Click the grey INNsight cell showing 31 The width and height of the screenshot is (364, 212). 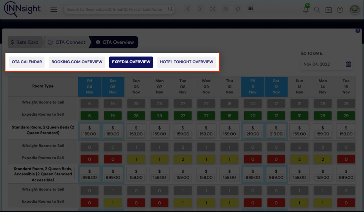[x=299, y=104]
